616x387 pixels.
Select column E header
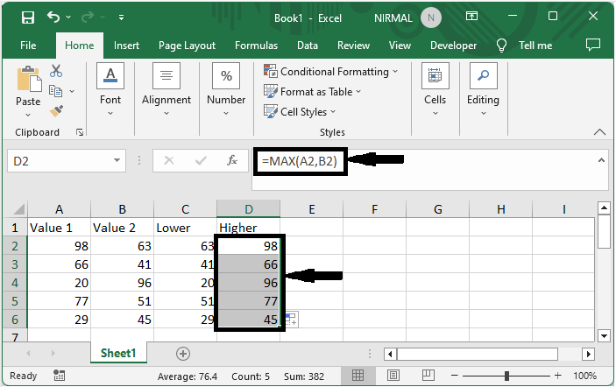coord(312,209)
